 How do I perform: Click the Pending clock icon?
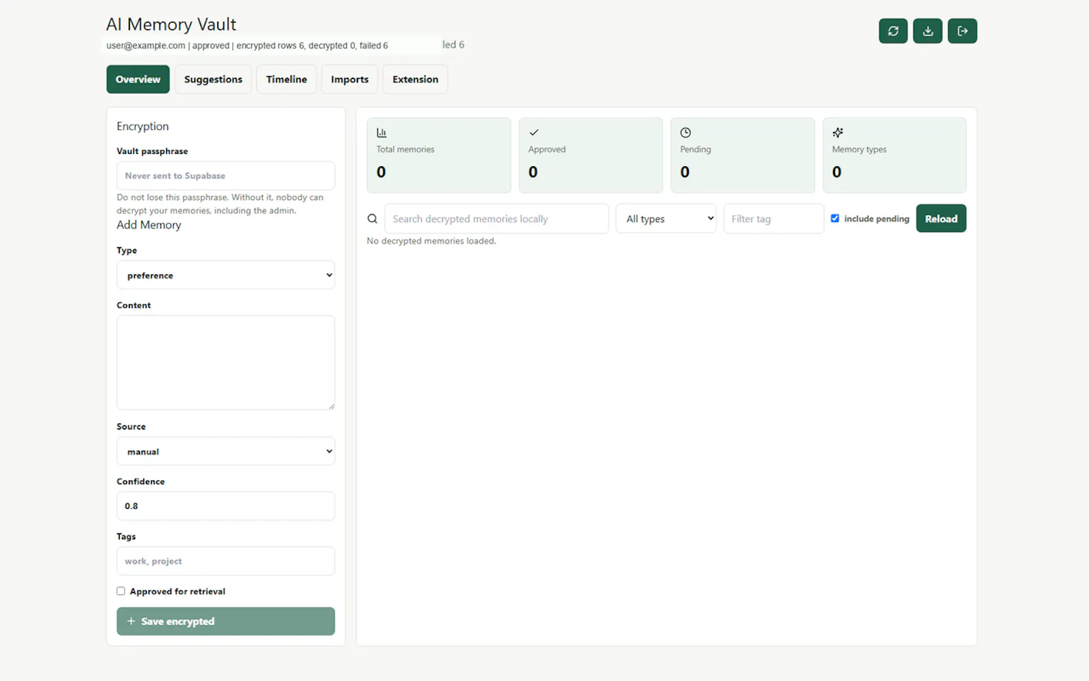point(685,133)
